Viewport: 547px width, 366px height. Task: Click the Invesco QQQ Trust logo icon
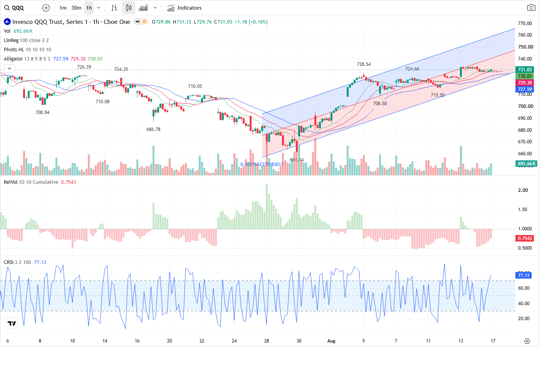(7, 22)
